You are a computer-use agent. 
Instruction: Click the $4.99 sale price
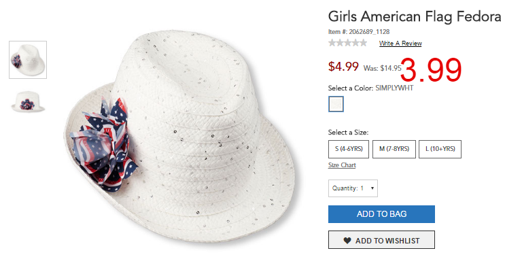[x=343, y=66]
